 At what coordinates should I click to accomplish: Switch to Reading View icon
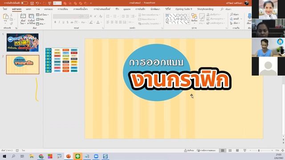point(237,151)
